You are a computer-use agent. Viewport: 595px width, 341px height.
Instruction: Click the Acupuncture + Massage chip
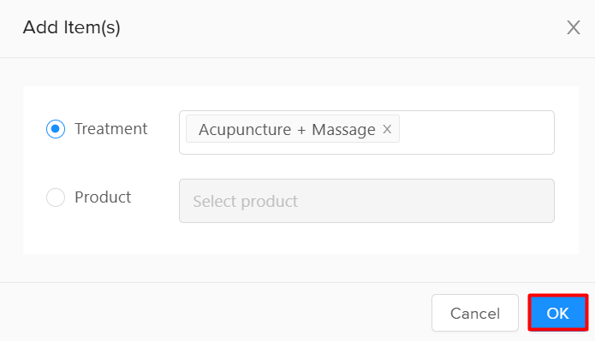[287, 129]
